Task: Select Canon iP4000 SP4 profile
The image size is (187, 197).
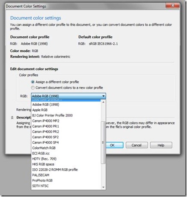Action: [66, 143]
